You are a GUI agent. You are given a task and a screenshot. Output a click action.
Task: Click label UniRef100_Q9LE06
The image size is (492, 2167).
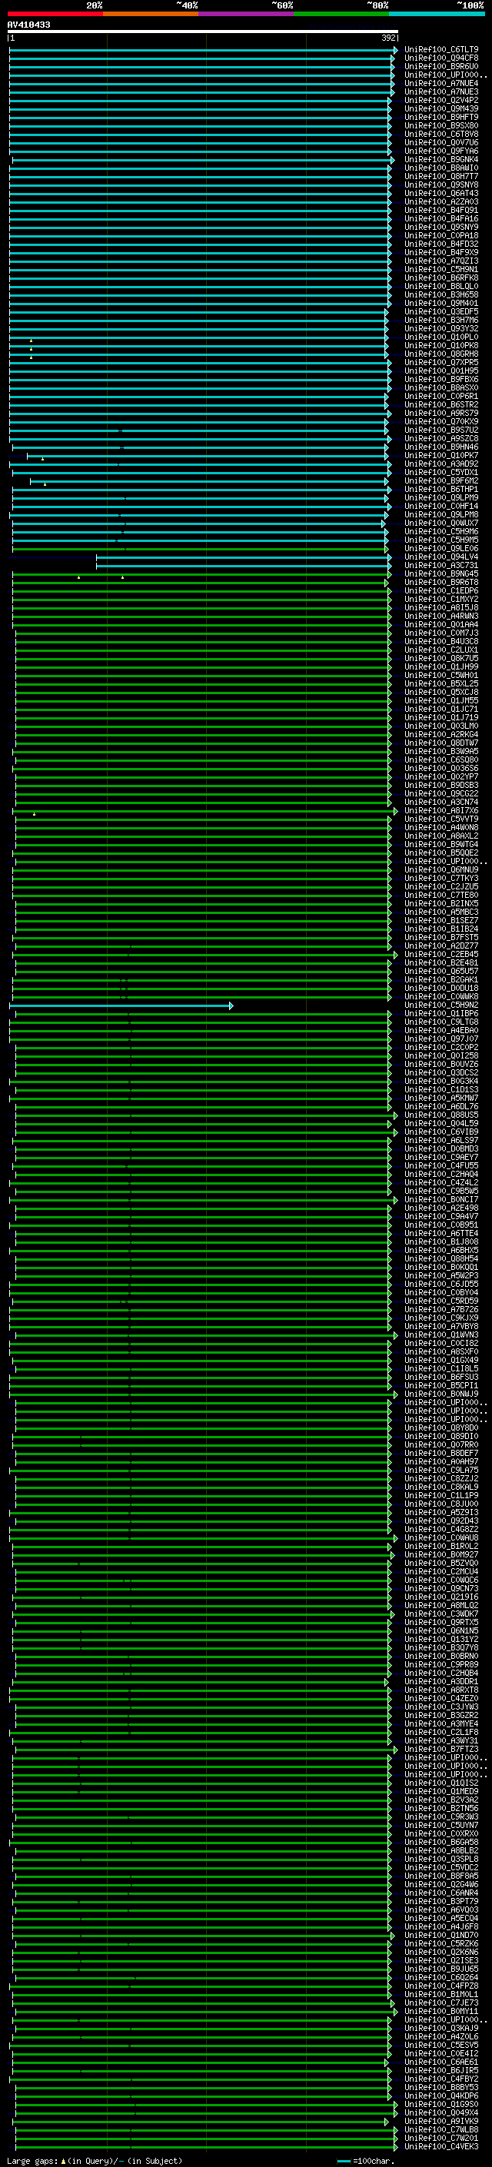coord(441,549)
